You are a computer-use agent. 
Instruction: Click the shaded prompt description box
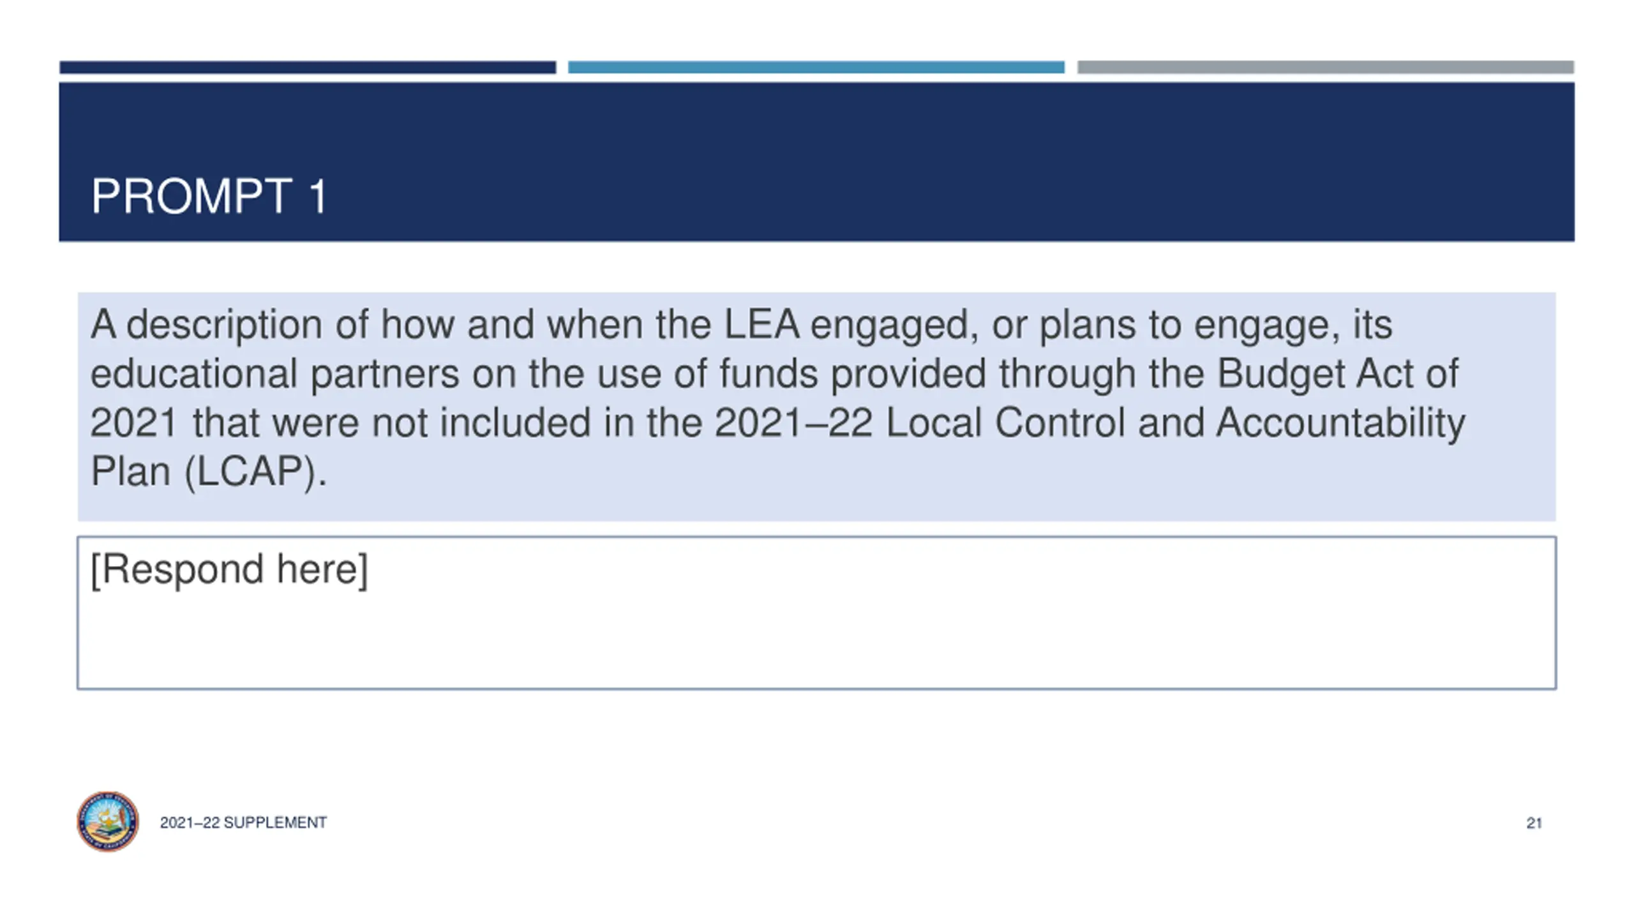(x=816, y=407)
